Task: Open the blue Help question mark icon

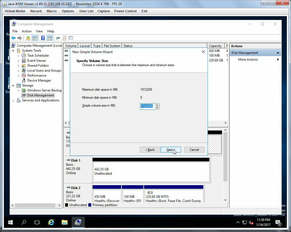Action: (x=43, y=38)
